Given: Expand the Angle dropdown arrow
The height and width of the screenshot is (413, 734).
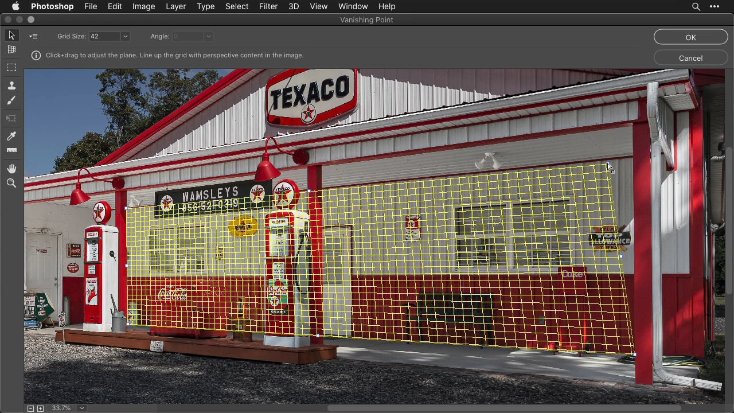Looking at the screenshot, I should click(x=208, y=36).
